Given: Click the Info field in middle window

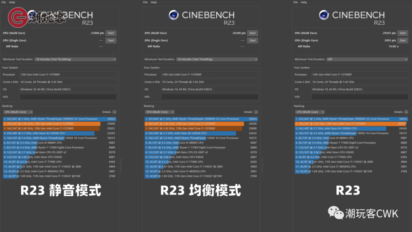Looking at the screenshot, I should click(x=210, y=97).
